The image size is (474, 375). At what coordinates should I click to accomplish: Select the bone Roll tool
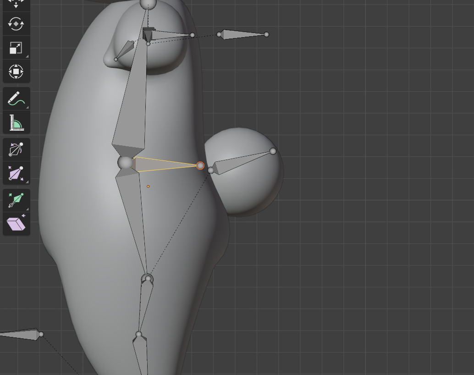17,149
